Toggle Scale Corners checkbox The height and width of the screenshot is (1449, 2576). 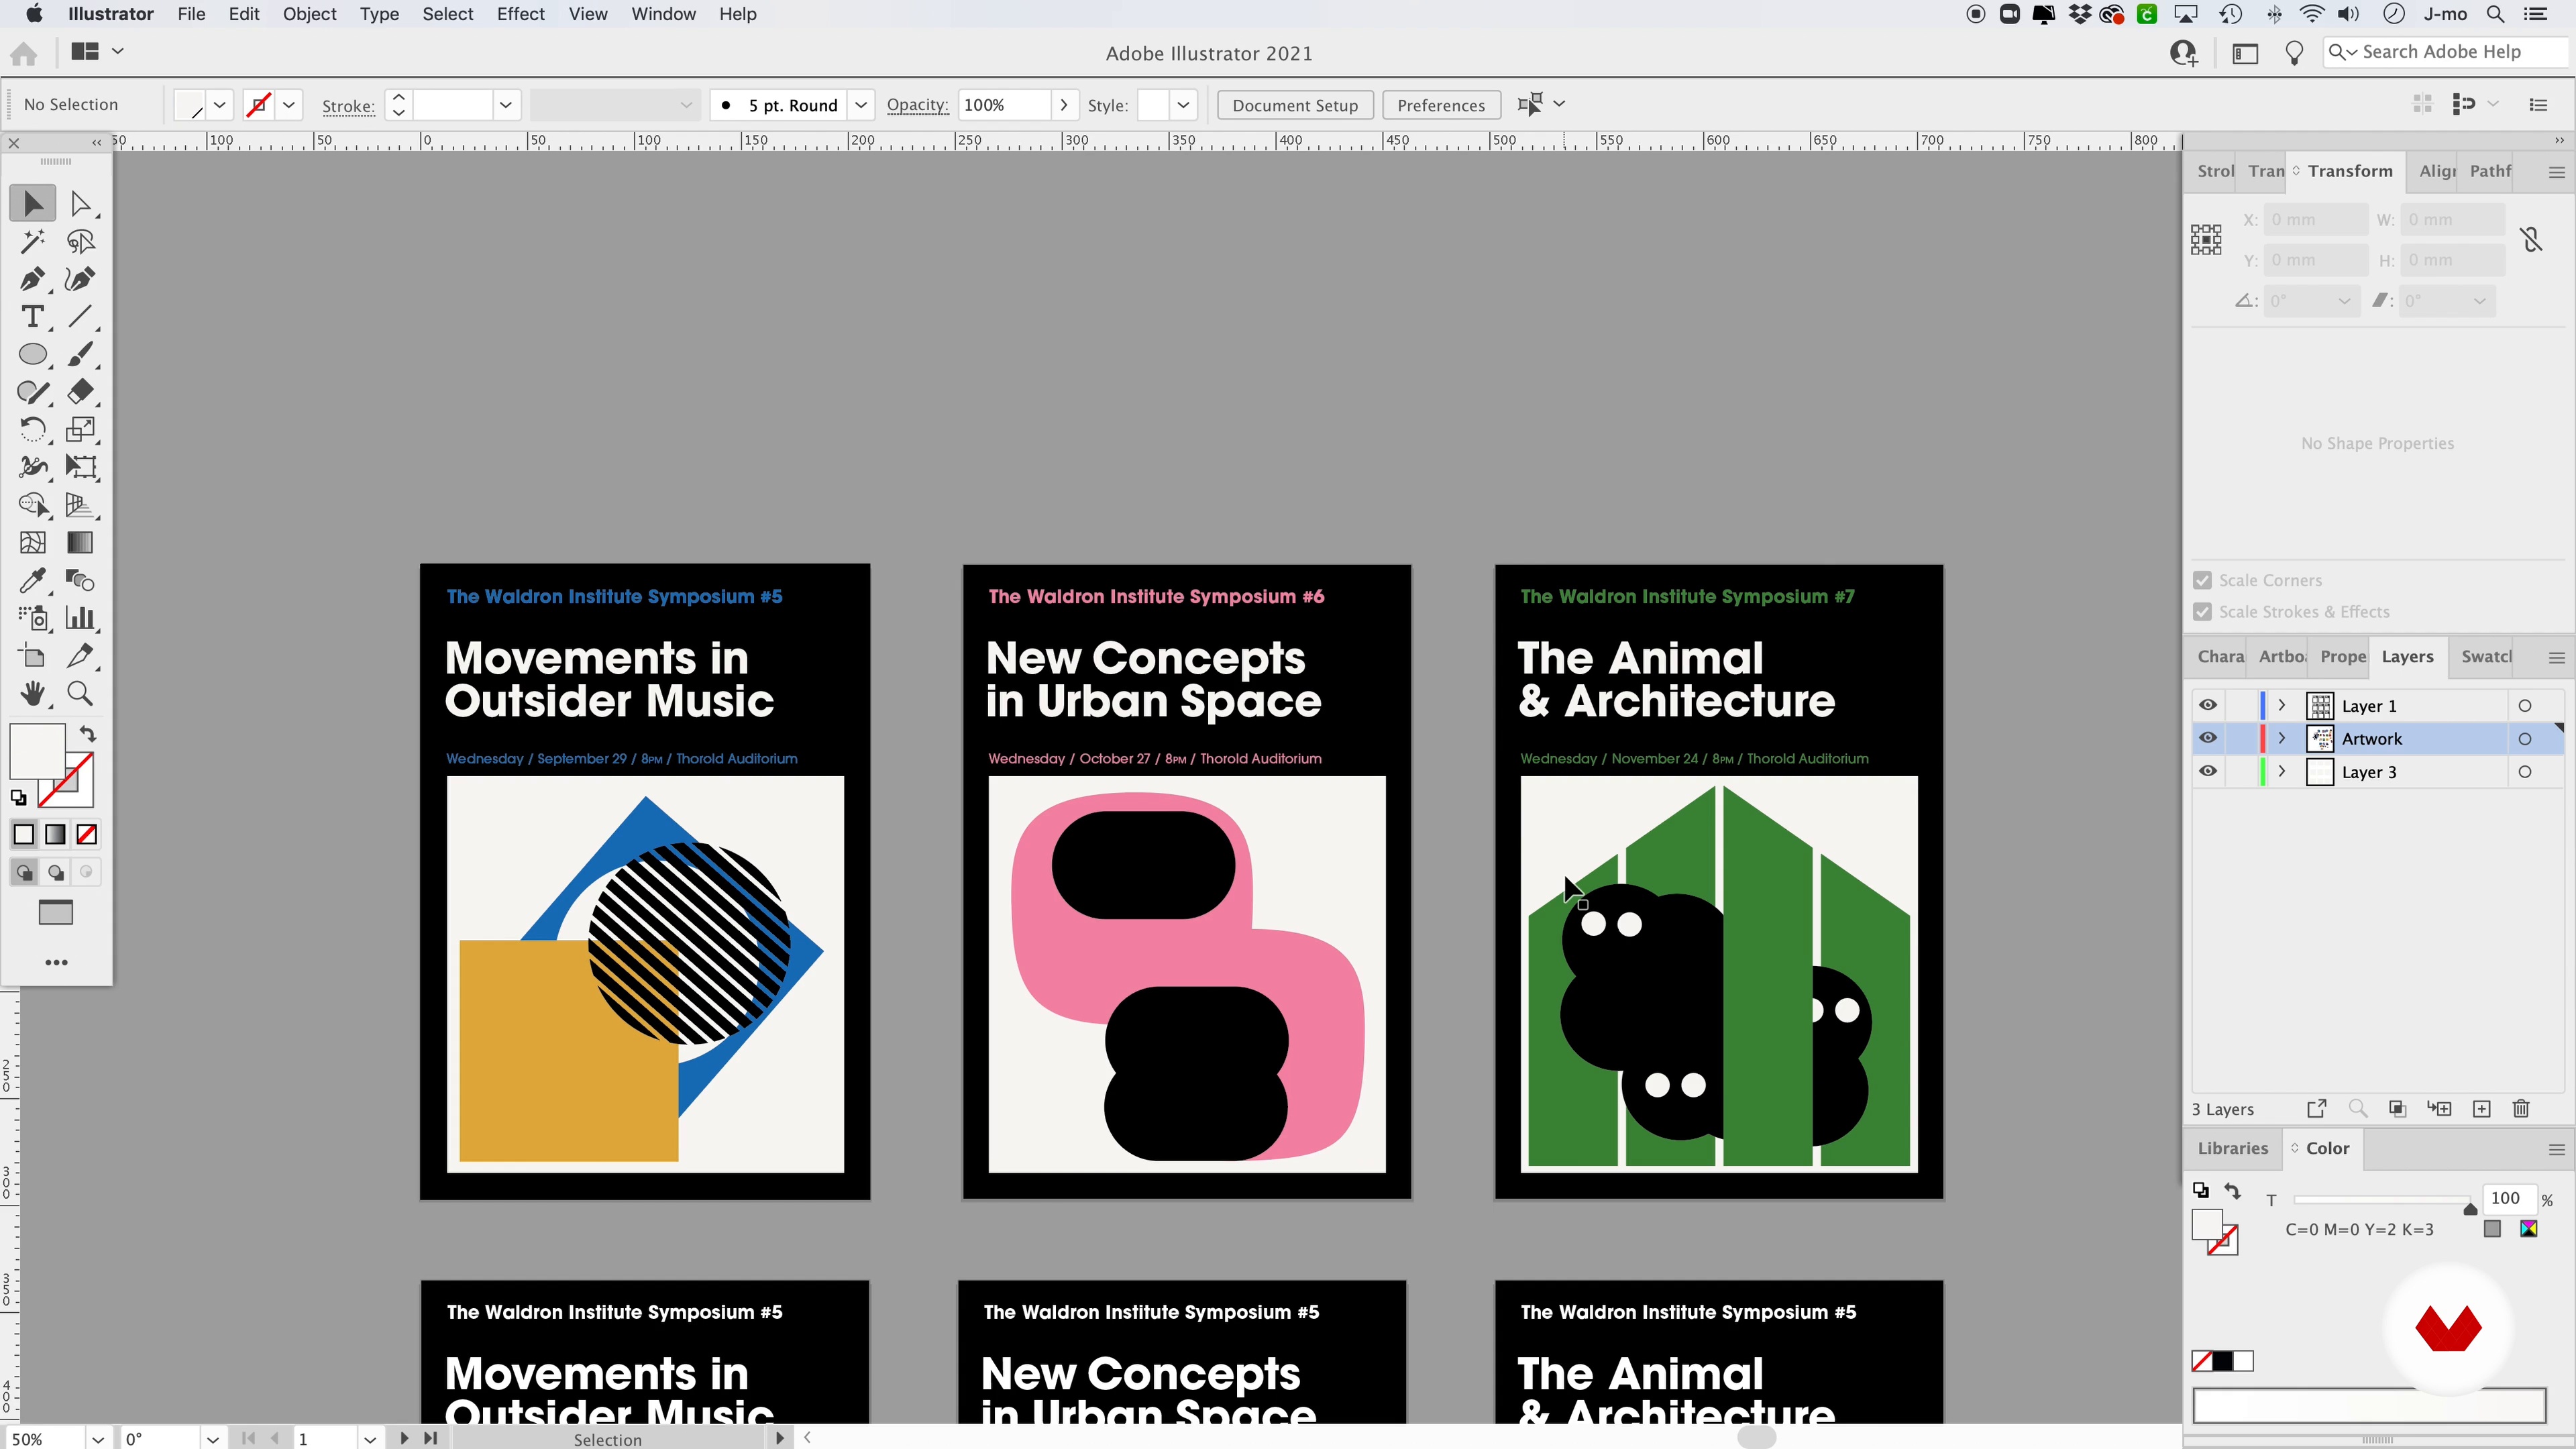[x=2202, y=580]
